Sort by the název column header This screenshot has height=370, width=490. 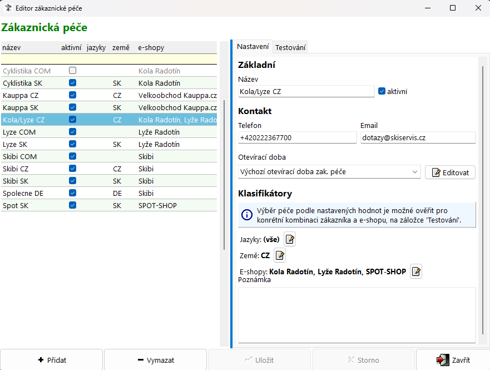pyautogui.click(x=12, y=47)
